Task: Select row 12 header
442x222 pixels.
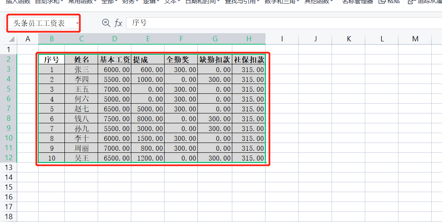Action: (x=8, y=158)
